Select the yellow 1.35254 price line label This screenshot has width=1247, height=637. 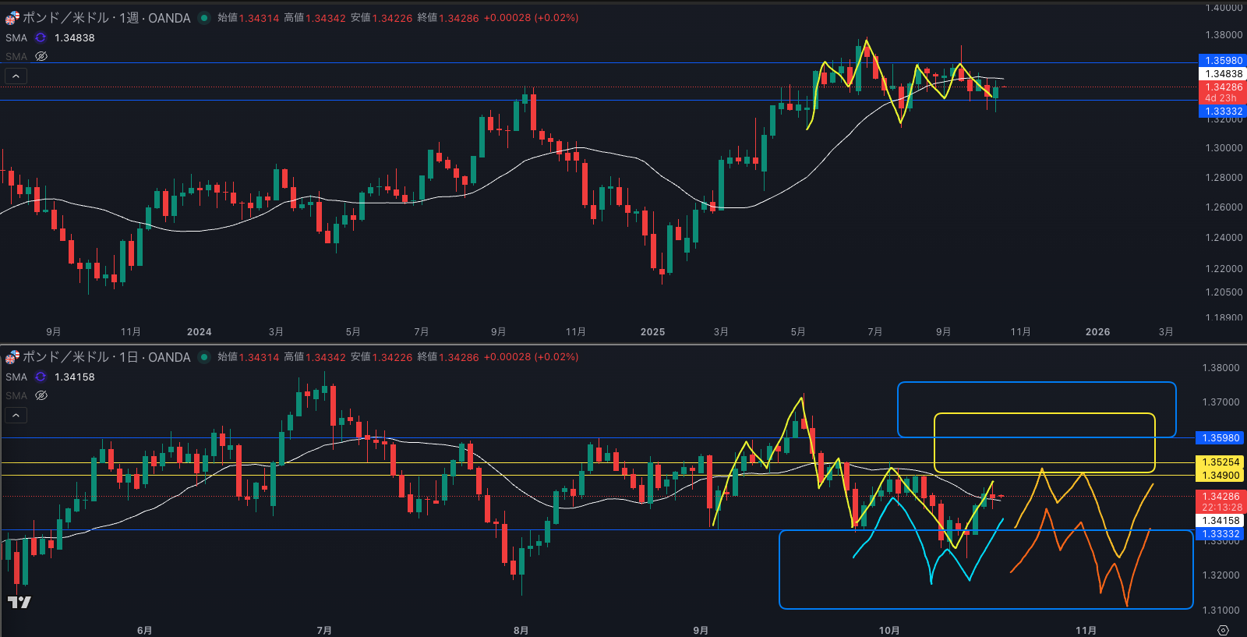[x=1221, y=462]
